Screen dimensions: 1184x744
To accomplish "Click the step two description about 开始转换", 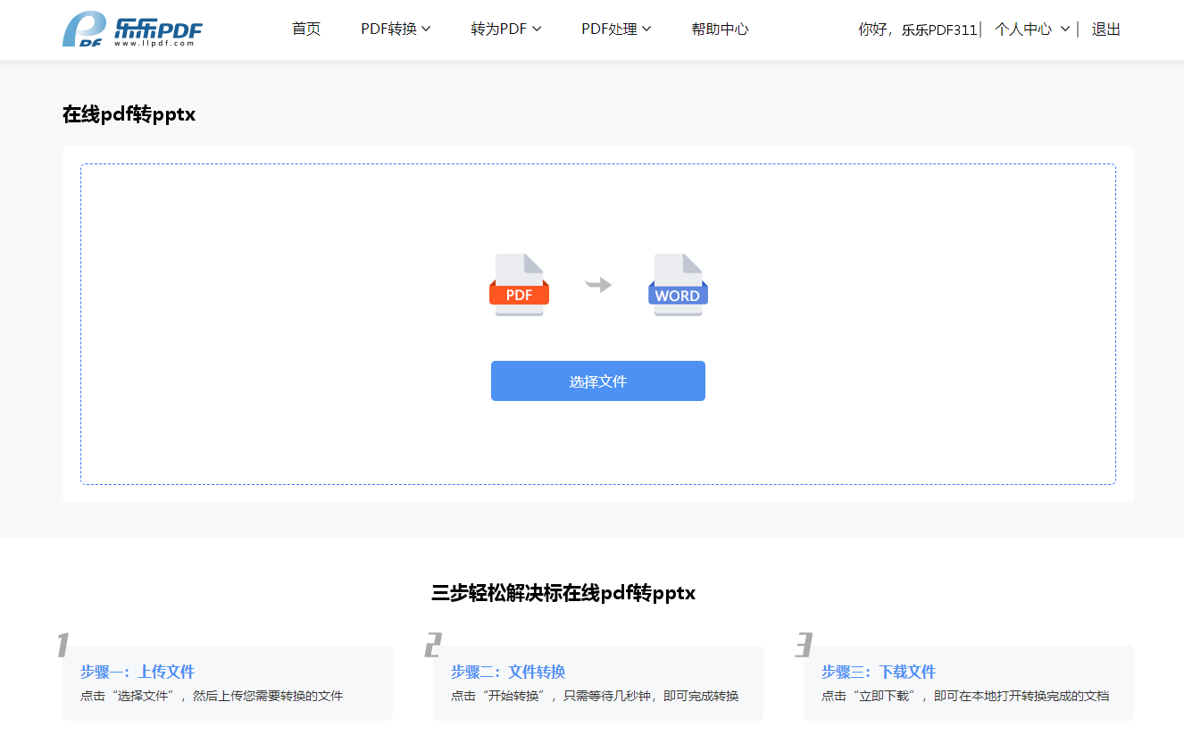I will [595, 696].
